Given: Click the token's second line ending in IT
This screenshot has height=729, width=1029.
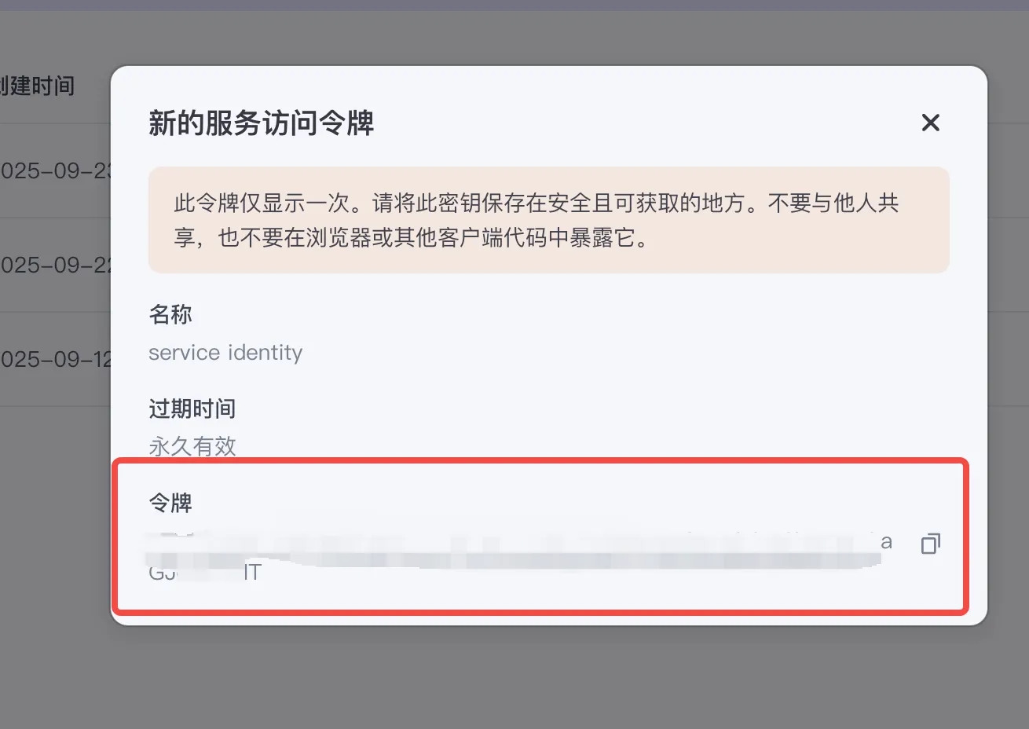Looking at the screenshot, I should click(204, 572).
